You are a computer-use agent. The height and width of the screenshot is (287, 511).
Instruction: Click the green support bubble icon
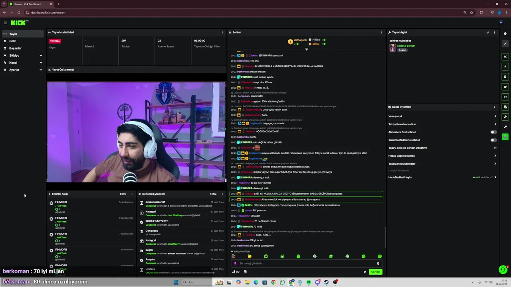pyautogui.click(x=503, y=270)
